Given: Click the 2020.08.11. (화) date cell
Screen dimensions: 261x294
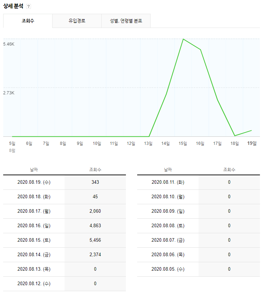Looking at the screenshot, I should coord(168,182).
